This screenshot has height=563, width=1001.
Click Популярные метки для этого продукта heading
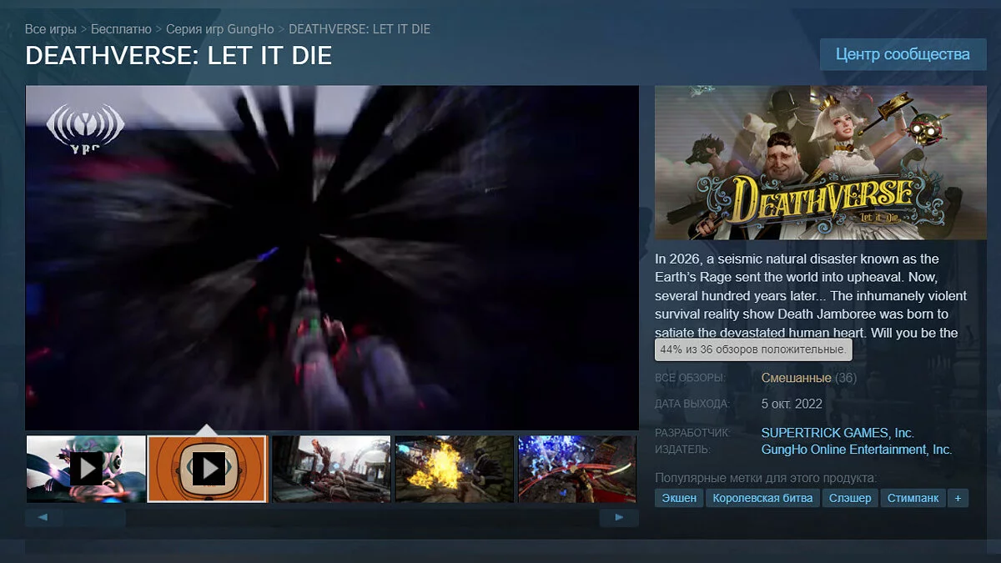(766, 478)
